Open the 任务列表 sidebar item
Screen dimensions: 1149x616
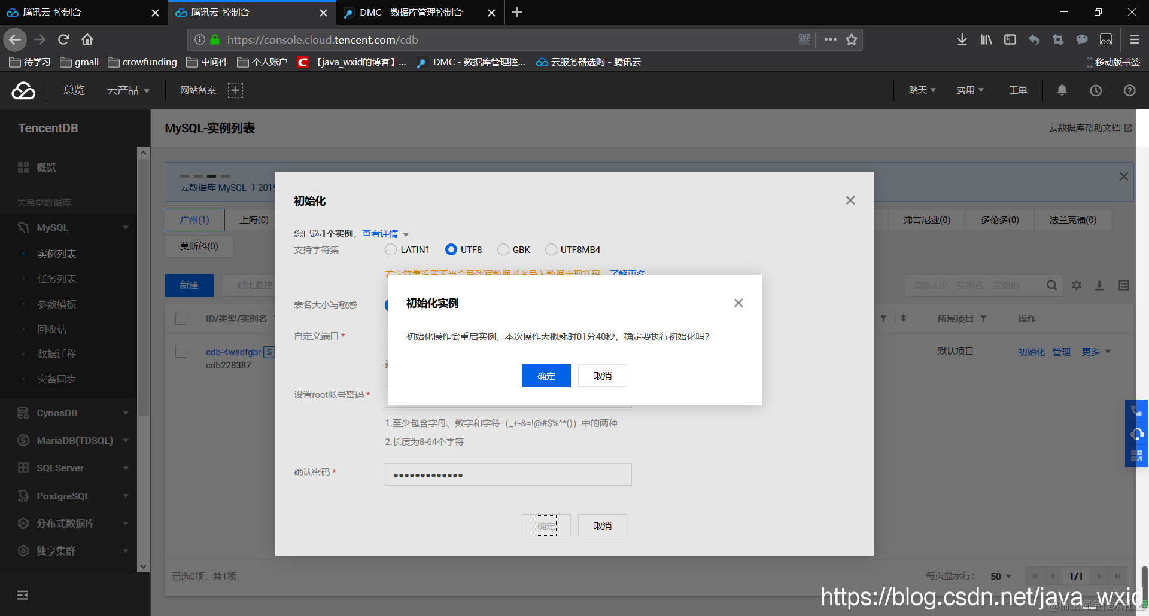tap(57, 279)
